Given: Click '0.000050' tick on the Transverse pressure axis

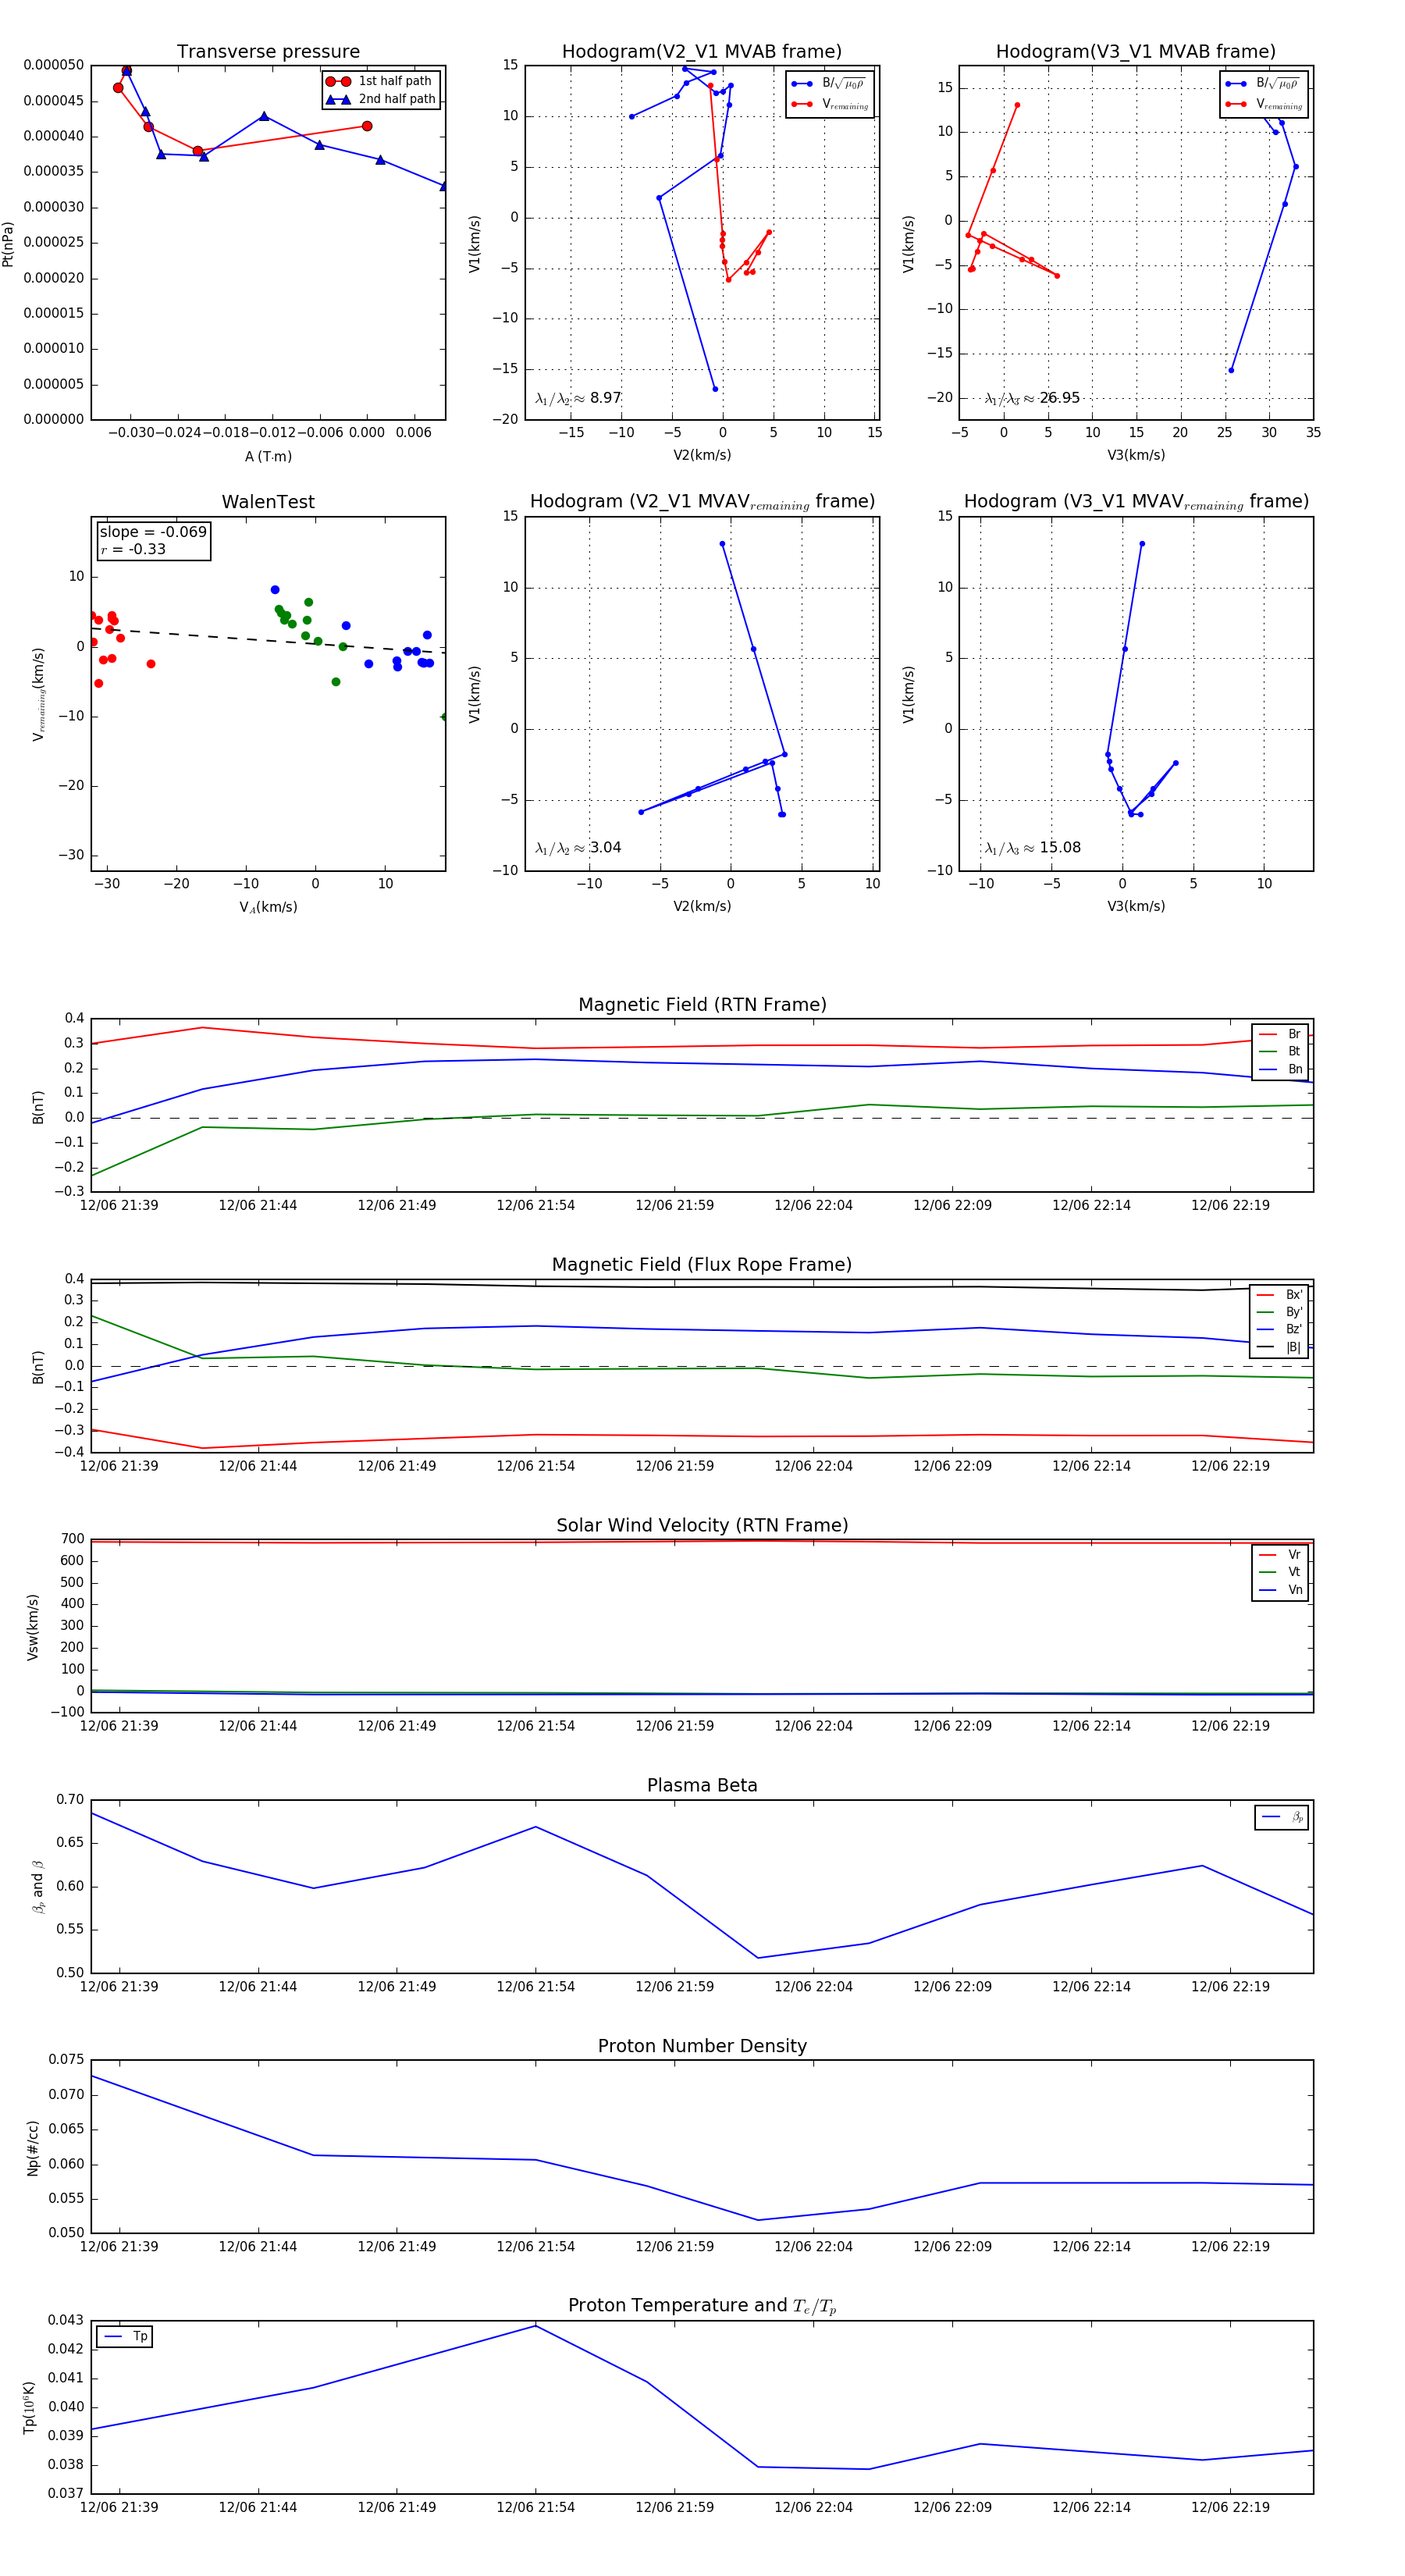Looking at the screenshot, I should pos(54,66).
